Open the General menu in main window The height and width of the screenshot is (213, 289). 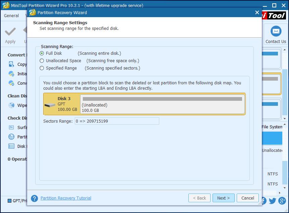point(11,16)
